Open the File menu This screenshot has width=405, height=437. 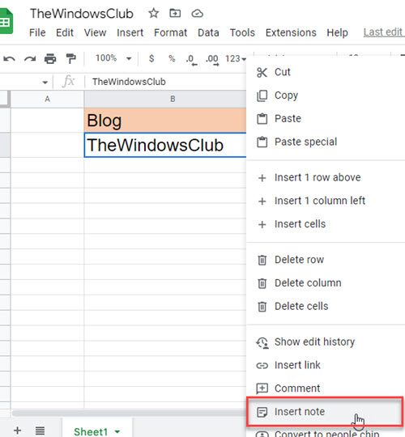coord(37,32)
